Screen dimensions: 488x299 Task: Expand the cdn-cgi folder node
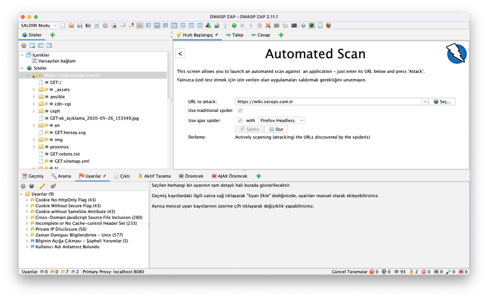pyautogui.click(x=34, y=104)
